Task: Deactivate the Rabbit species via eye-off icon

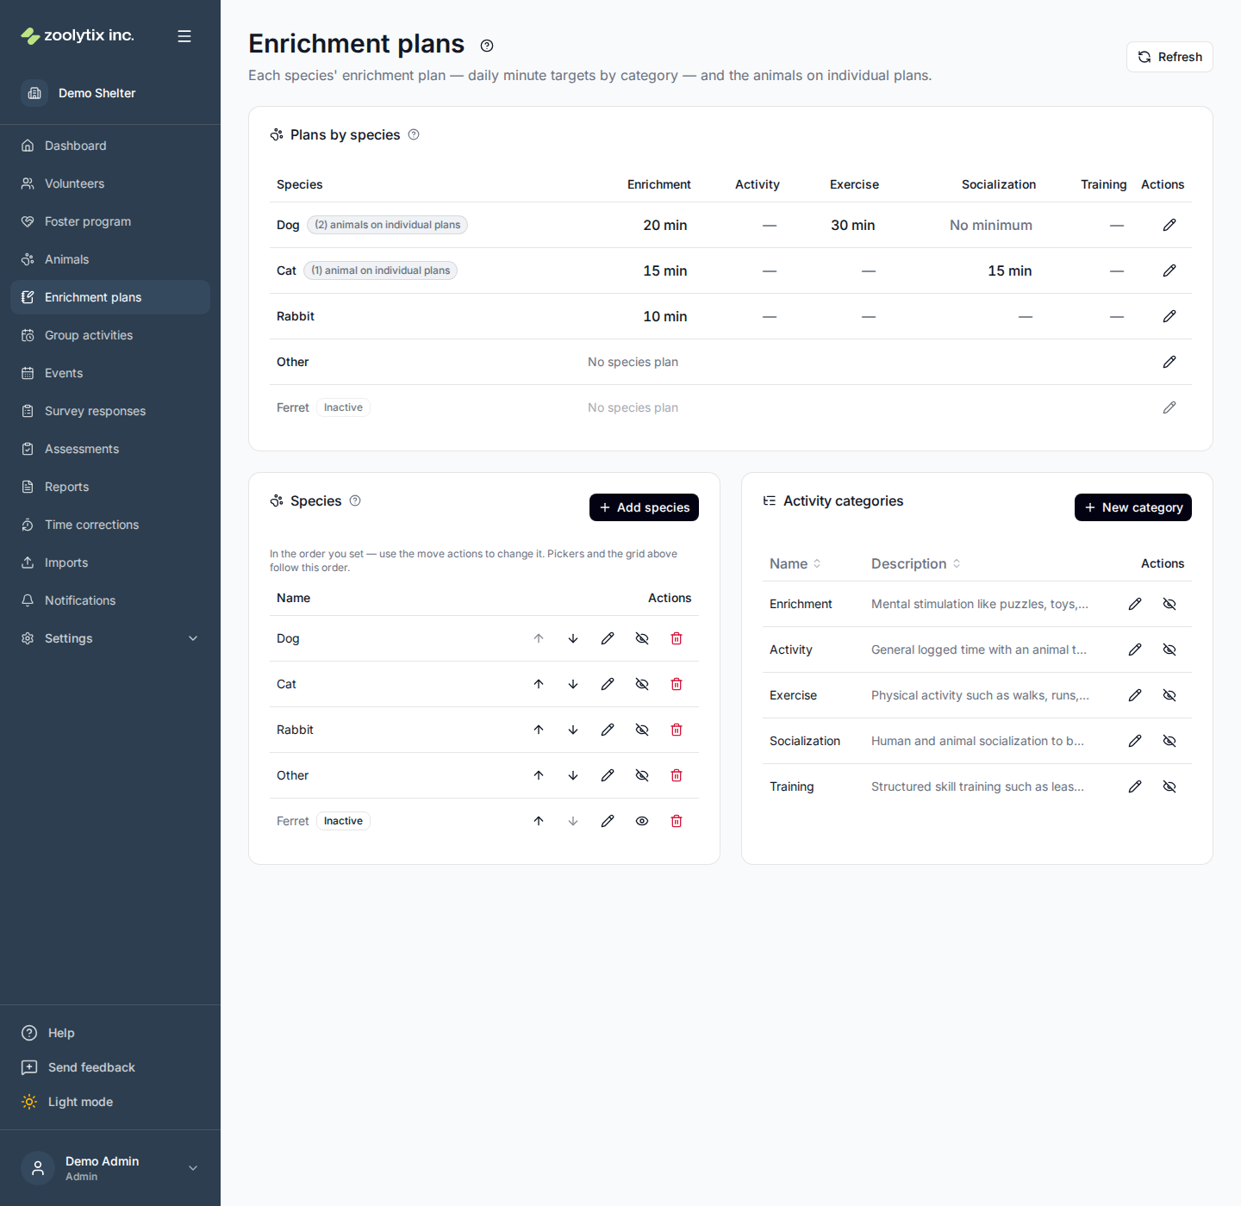Action: click(x=642, y=730)
